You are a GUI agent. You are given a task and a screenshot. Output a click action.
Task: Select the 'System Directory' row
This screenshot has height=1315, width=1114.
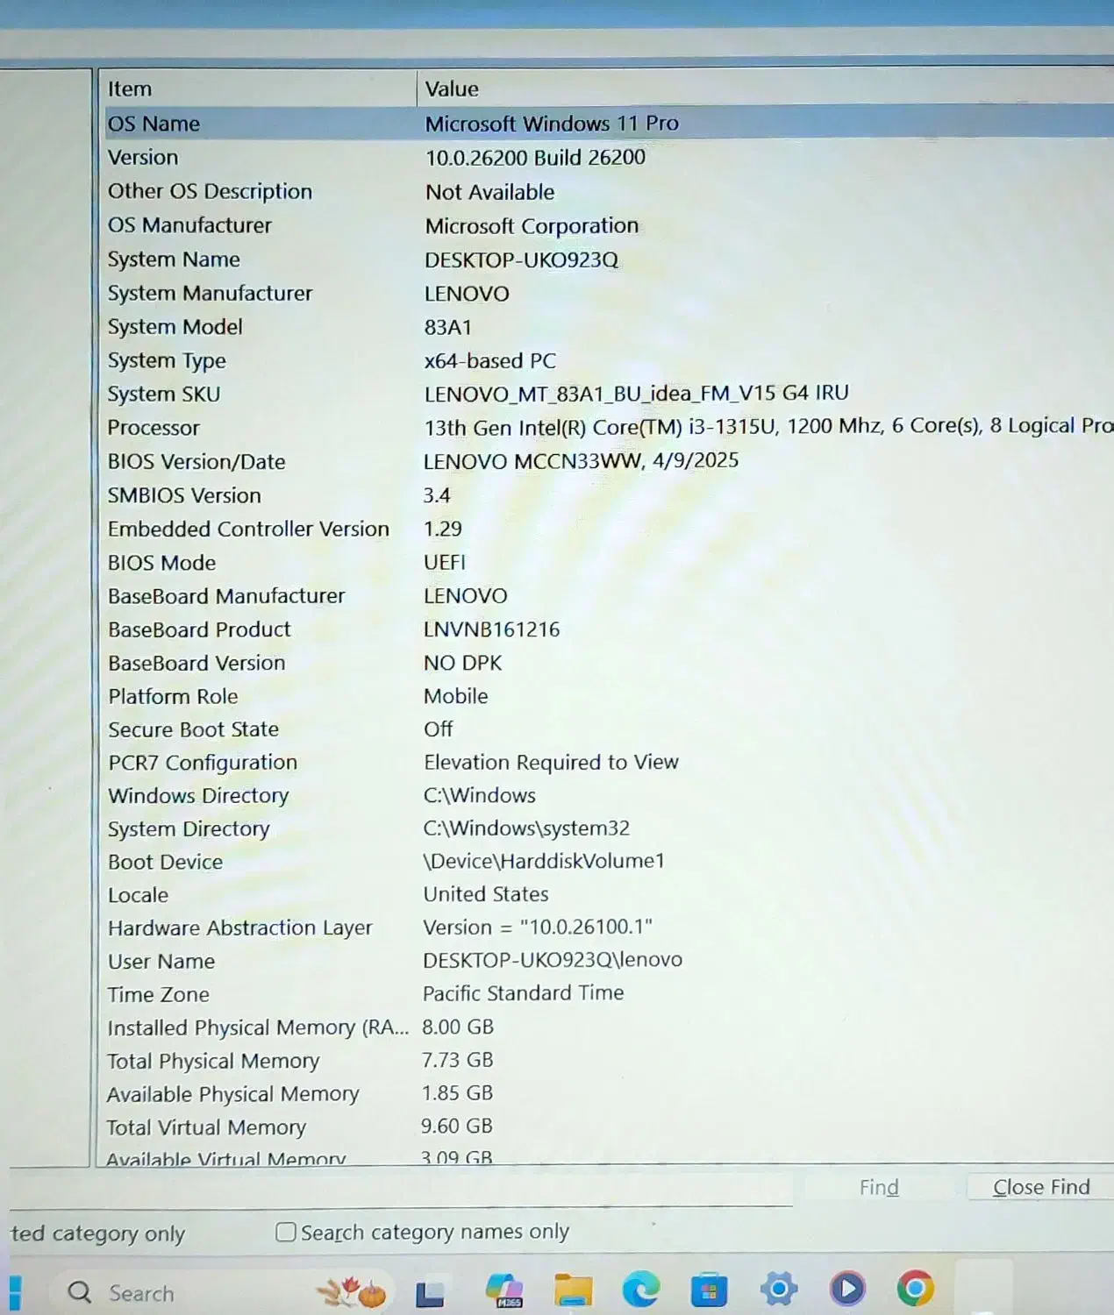pos(610,829)
